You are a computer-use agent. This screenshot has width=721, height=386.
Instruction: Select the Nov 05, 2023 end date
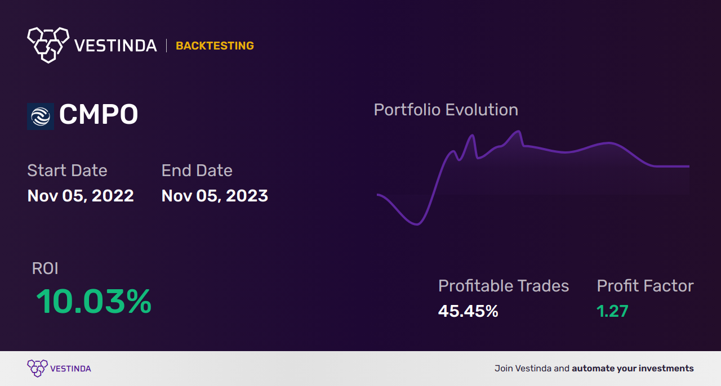pos(215,196)
